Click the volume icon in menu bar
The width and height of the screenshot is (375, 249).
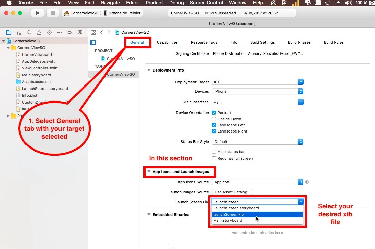pyautogui.click(x=348, y=3)
